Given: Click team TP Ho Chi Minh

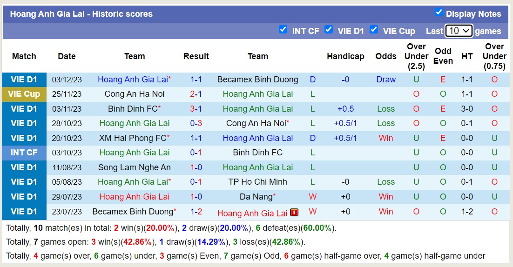Looking at the screenshot, I should pyautogui.click(x=258, y=182).
